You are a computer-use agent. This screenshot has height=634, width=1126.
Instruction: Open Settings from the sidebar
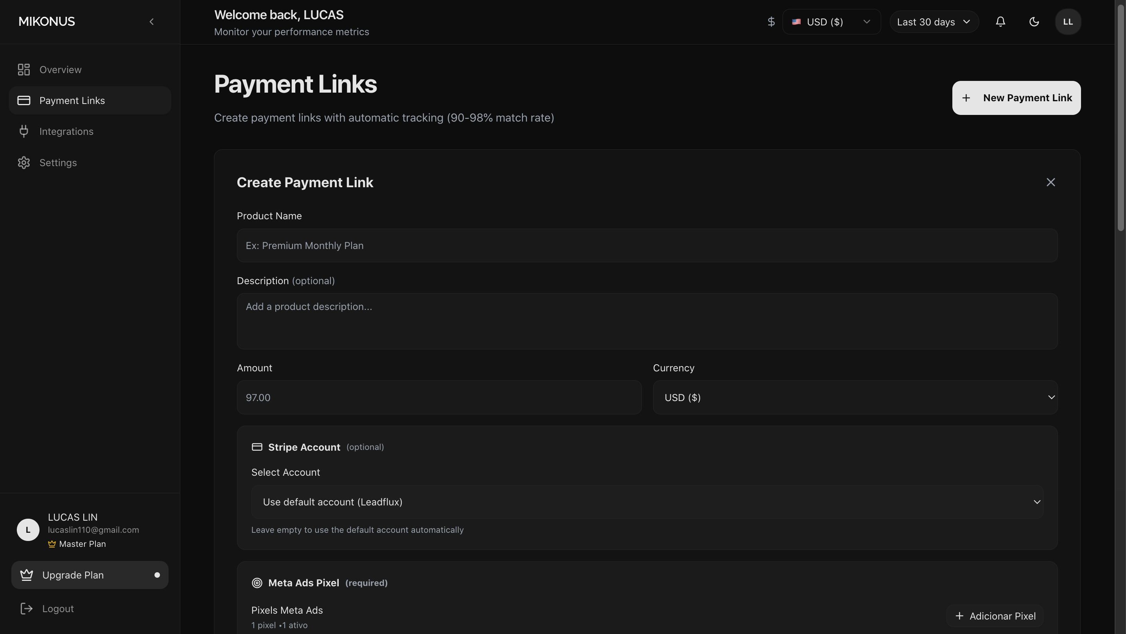coord(58,163)
